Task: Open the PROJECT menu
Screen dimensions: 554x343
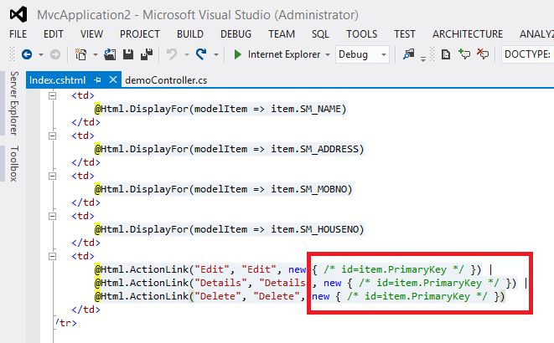Action: (140, 33)
